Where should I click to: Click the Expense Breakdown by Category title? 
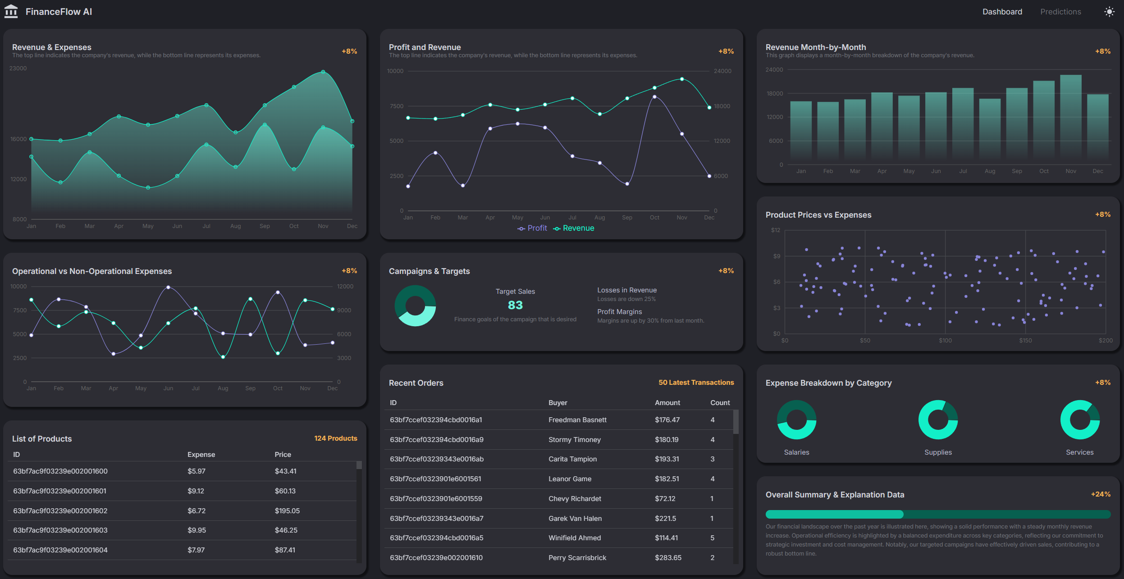[x=828, y=383]
